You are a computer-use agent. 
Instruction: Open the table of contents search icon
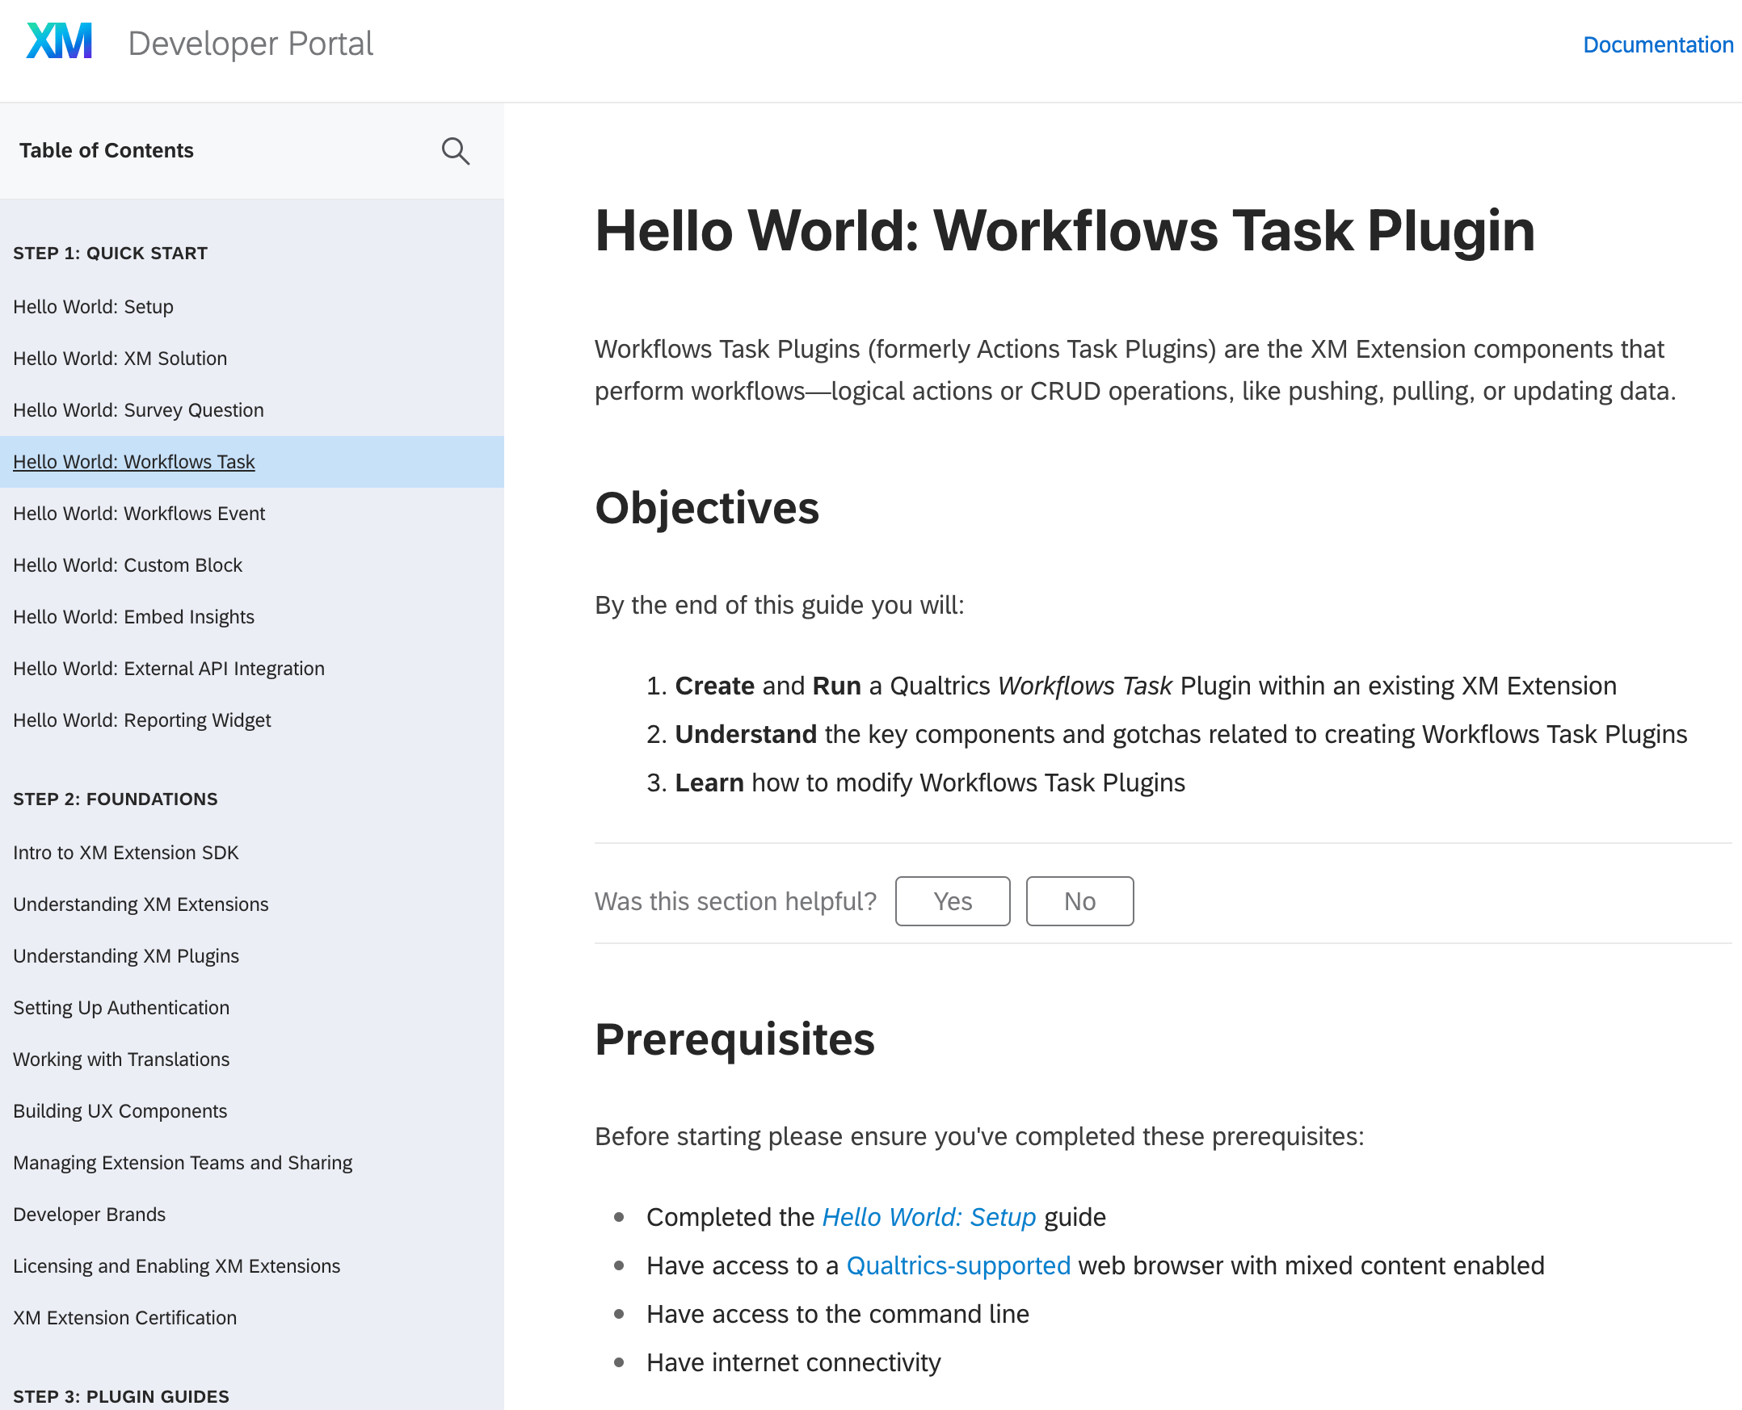click(x=455, y=151)
